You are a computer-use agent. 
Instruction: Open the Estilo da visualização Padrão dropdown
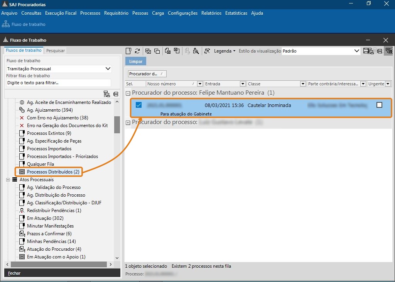pos(357,51)
